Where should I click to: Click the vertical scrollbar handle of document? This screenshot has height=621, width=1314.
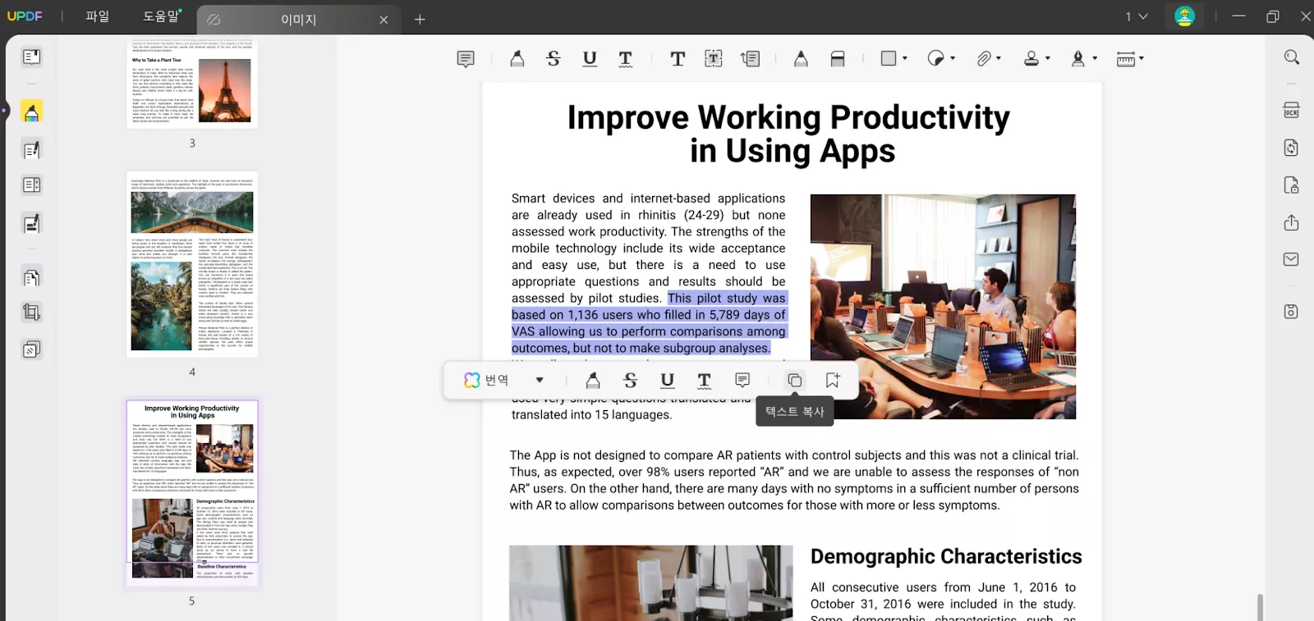coord(1260,606)
